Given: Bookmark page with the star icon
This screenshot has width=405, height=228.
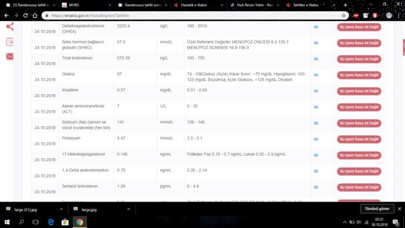Looking at the screenshot, I should pos(343,15).
